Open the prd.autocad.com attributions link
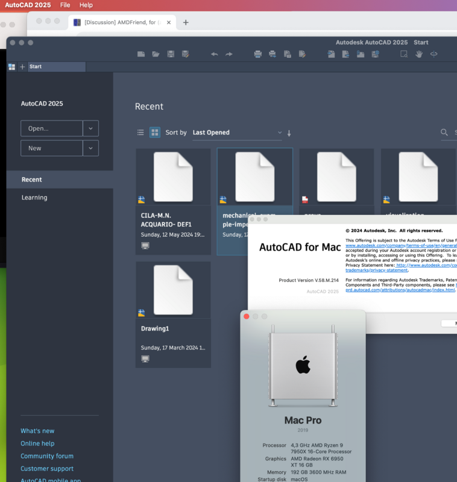Viewport: 457px width, 482px height. [400, 290]
